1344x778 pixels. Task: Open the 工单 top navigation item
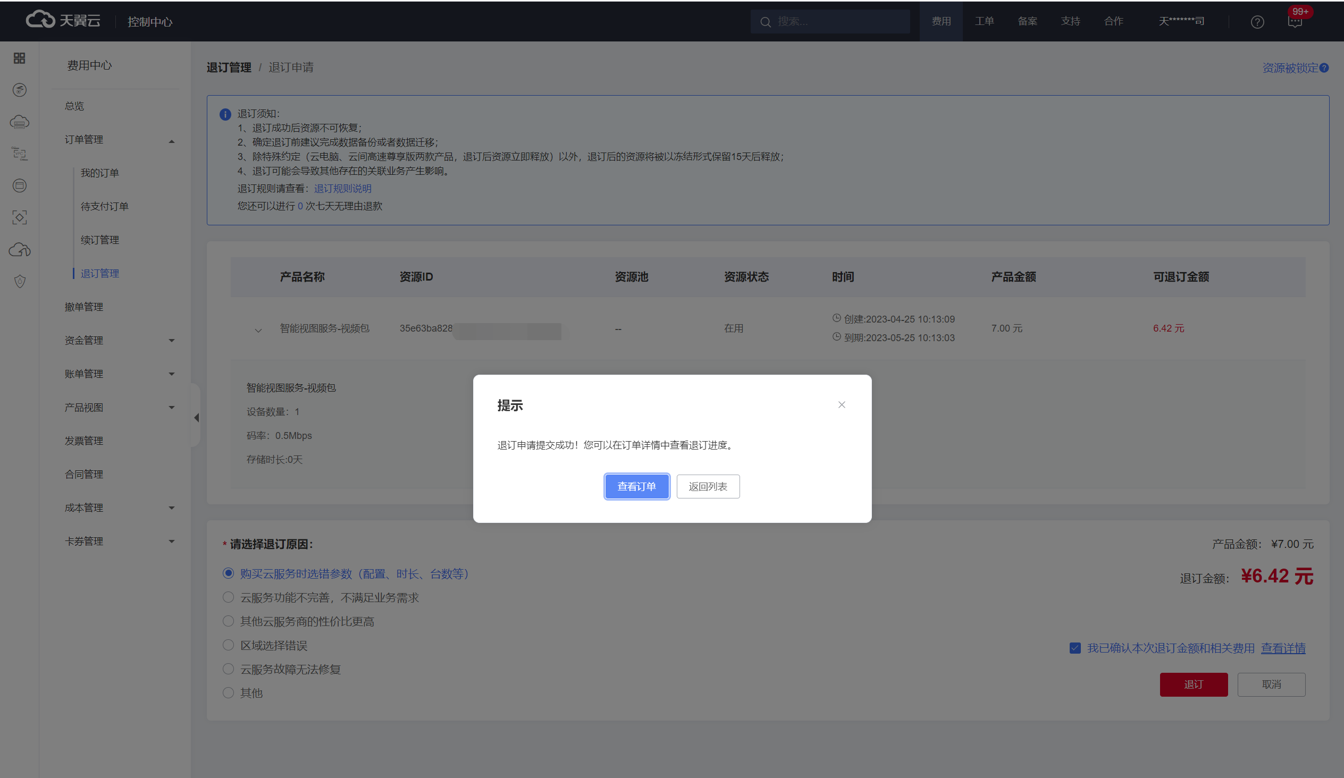984,21
